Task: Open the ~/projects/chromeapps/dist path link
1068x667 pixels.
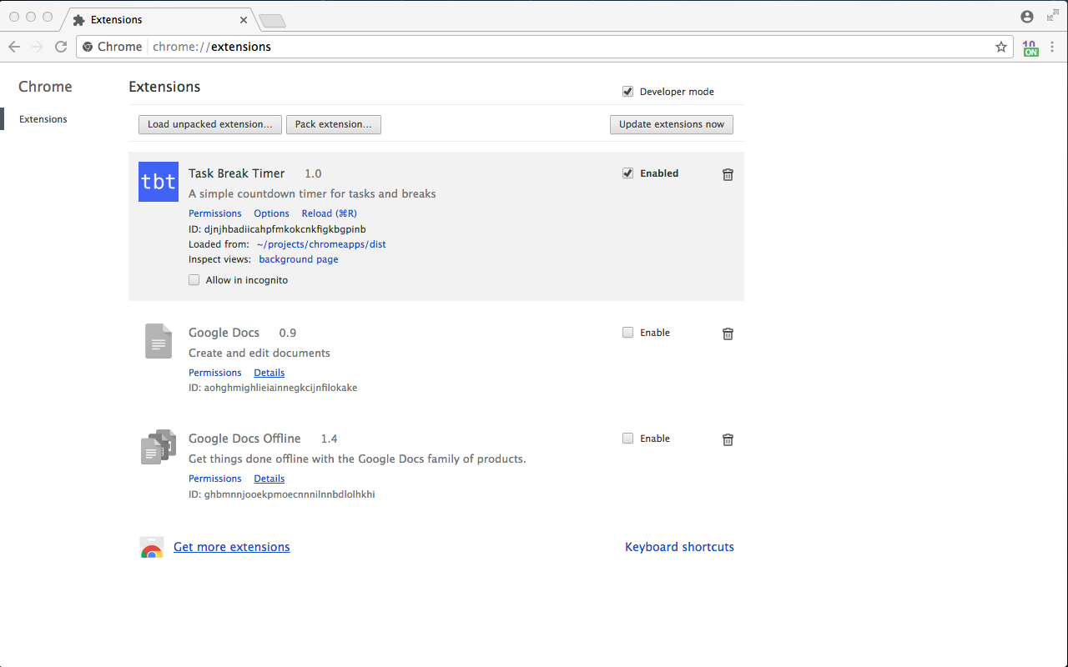Action: [x=321, y=244]
